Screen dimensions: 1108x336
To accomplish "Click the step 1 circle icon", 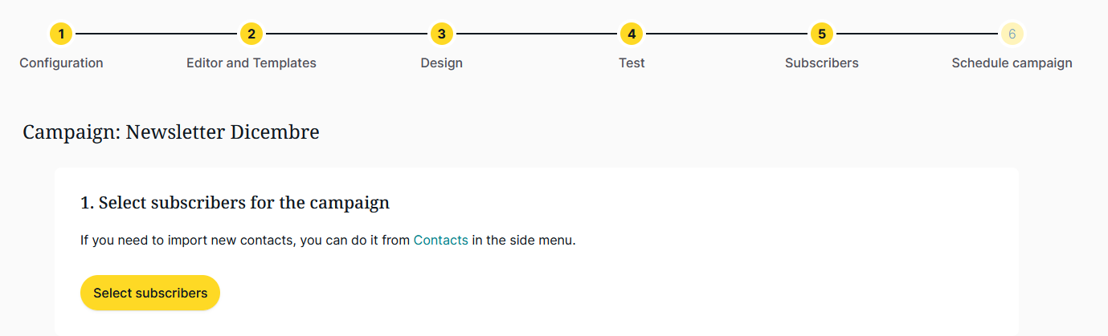I will click(61, 34).
